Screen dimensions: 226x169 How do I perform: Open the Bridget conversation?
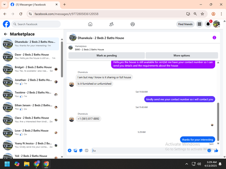[30, 69]
